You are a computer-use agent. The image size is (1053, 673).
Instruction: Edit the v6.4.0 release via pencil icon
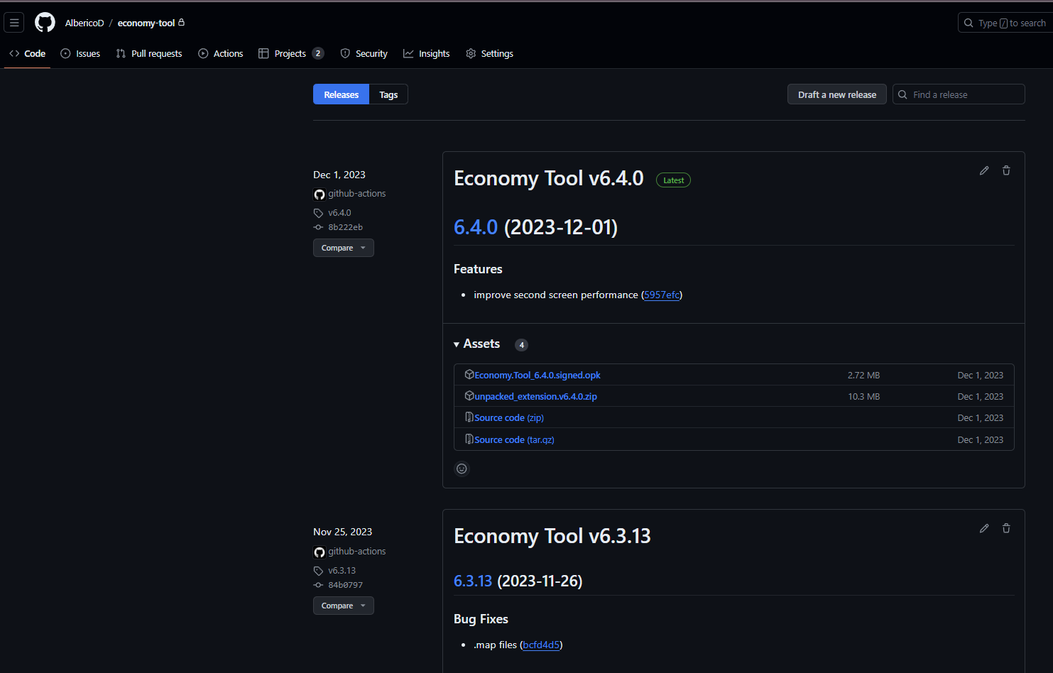coord(984,170)
